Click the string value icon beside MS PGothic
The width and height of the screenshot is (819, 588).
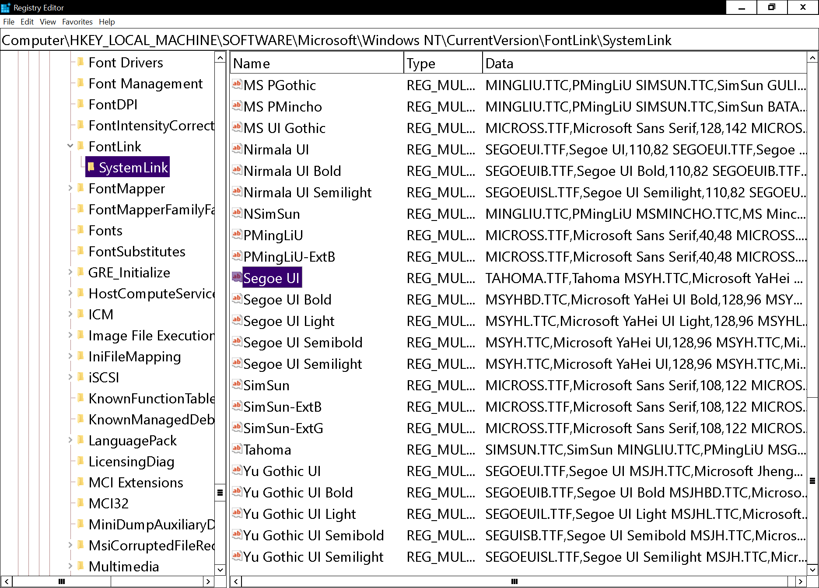237,84
